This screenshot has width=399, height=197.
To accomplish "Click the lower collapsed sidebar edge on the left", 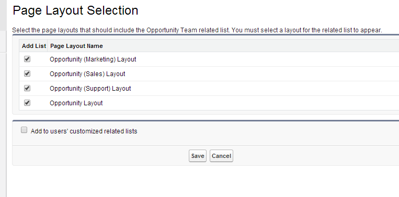I will click(3, 124).
